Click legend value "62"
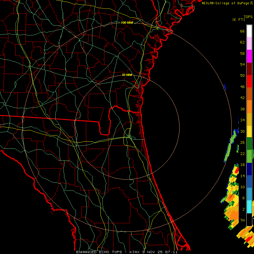 click(242, 42)
